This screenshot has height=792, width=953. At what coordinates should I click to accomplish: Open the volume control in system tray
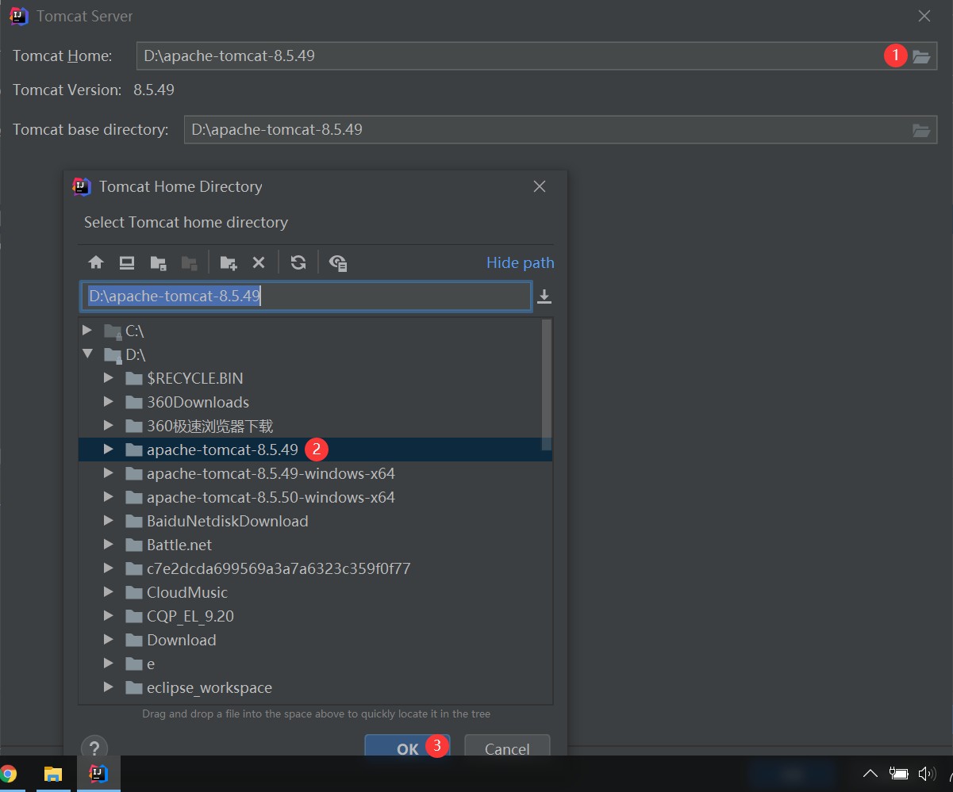927,774
